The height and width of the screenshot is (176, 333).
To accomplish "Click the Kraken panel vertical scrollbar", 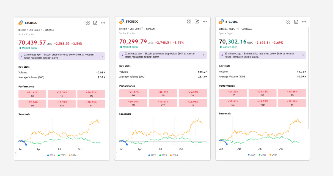I will click(x=210, y=77).
